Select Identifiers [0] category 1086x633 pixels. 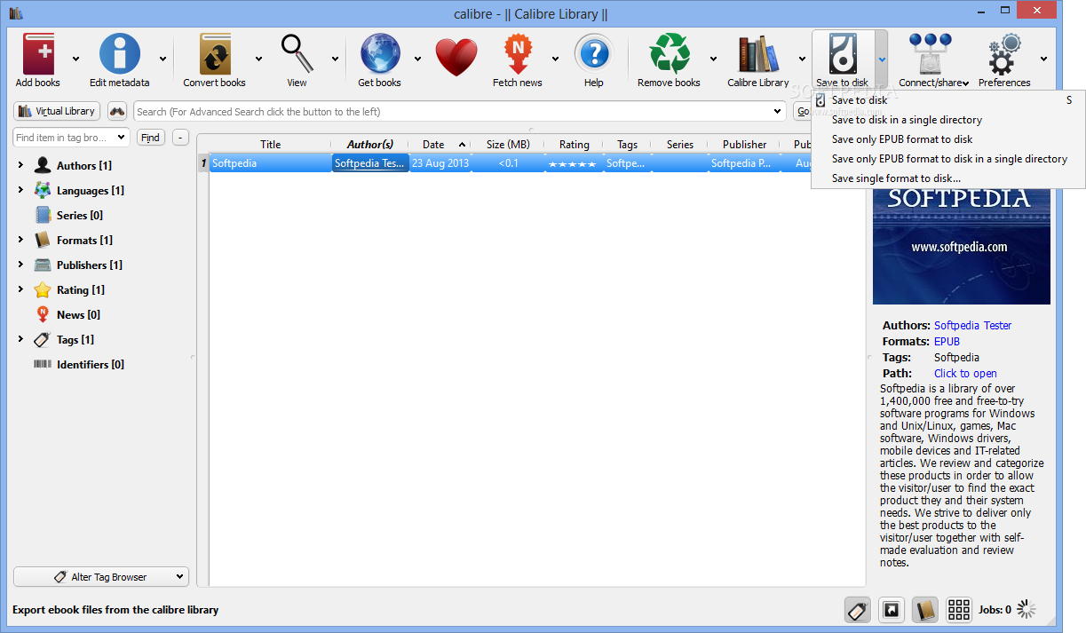pos(91,365)
